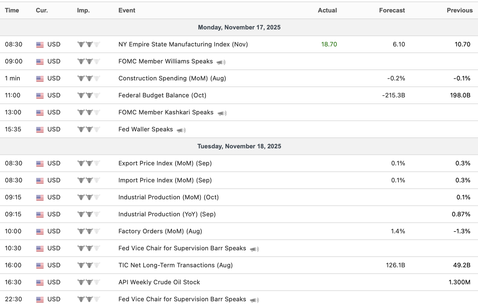Click importance bulls in Export Price Index row
The image size is (478, 304).
(x=89, y=163)
